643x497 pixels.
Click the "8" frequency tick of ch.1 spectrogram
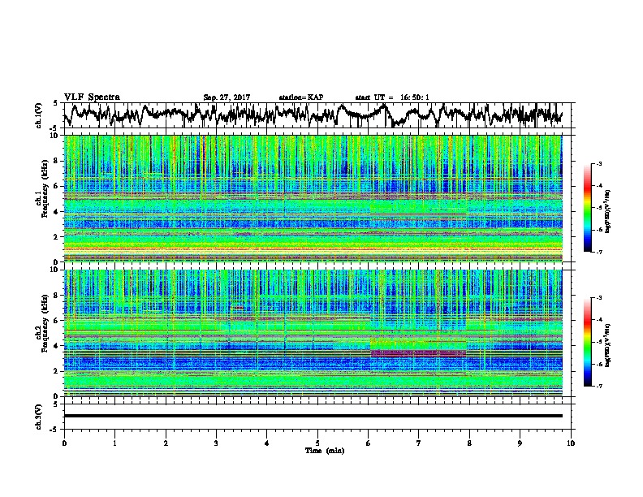tap(57, 161)
